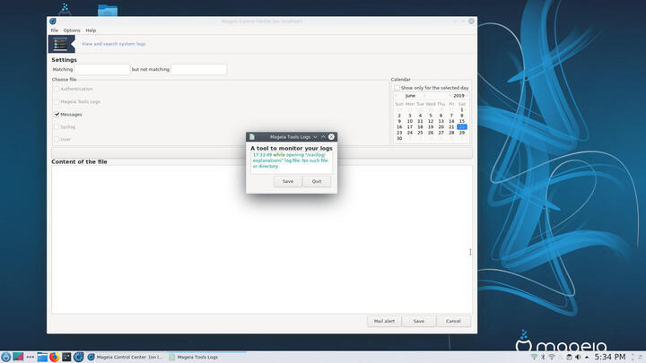This screenshot has height=363, width=646.
Task: Go to previous month in calendar
Action: [x=397, y=96]
